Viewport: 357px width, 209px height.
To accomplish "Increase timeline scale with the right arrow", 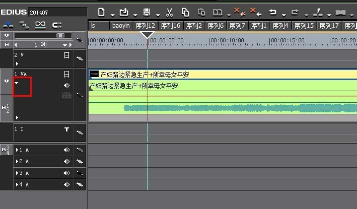I will click(x=70, y=45).
